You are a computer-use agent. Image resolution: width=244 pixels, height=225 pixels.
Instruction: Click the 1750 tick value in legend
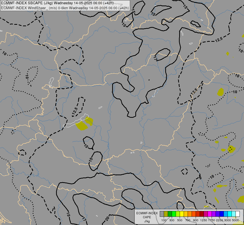pyautogui.click(x=212, y=220)
